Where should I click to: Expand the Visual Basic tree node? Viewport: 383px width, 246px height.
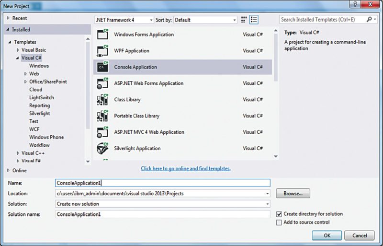pyautogui.click(x=18, y=50)
